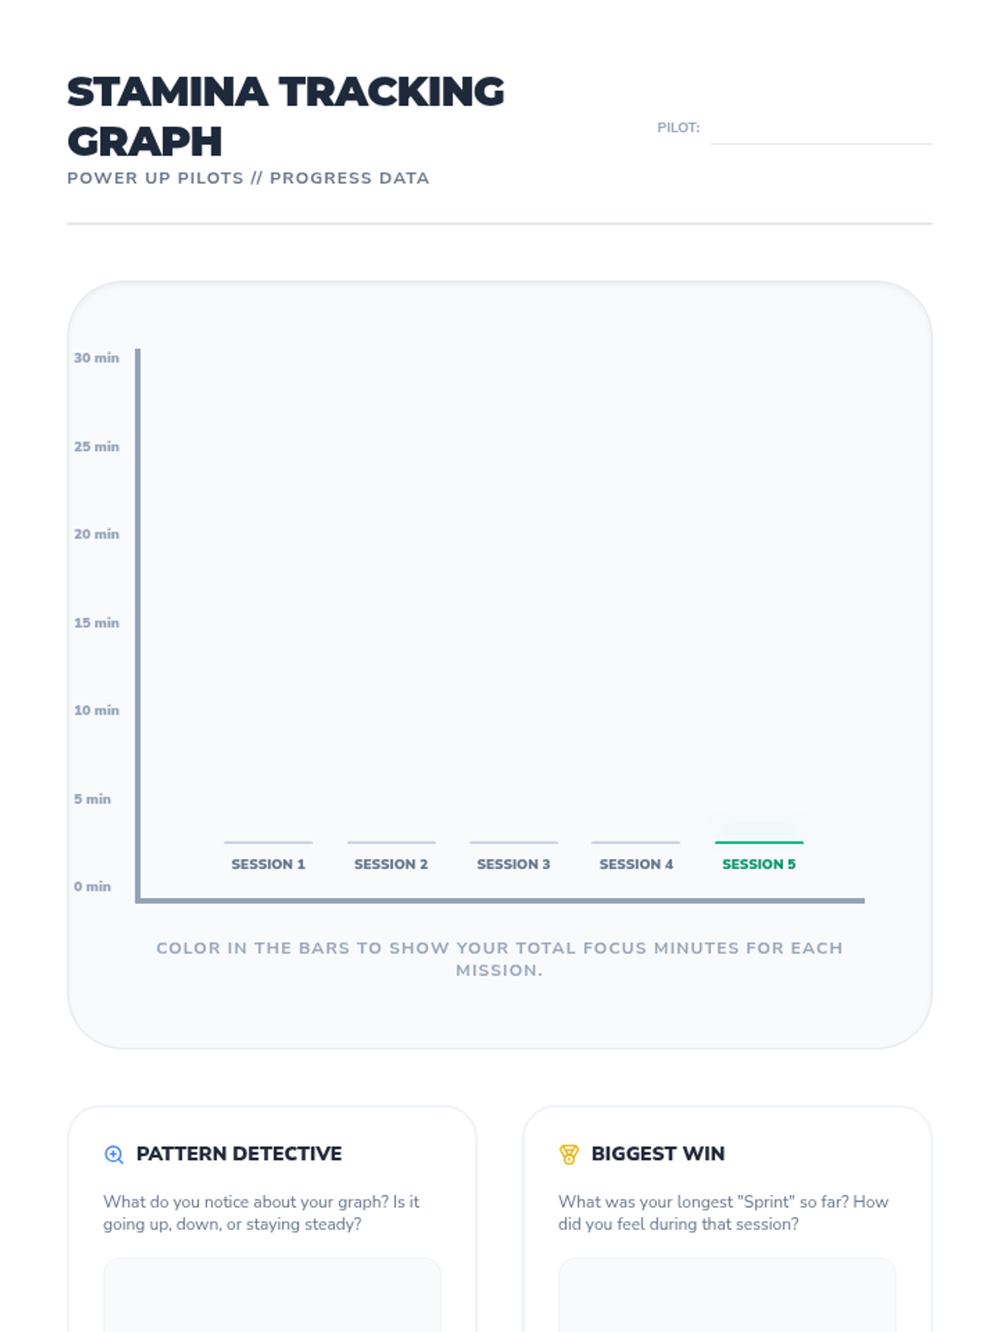Click the Biggest Win medal icon
The width and height of the screenshot is (999, 1332).
pyautogui.click(x=569, y=1154)
